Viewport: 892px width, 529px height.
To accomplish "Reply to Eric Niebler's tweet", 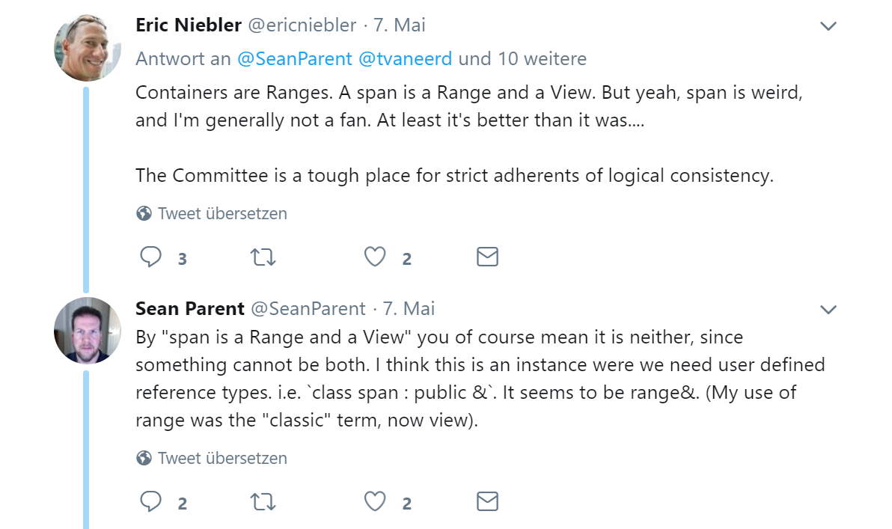I will coord(150,257).
